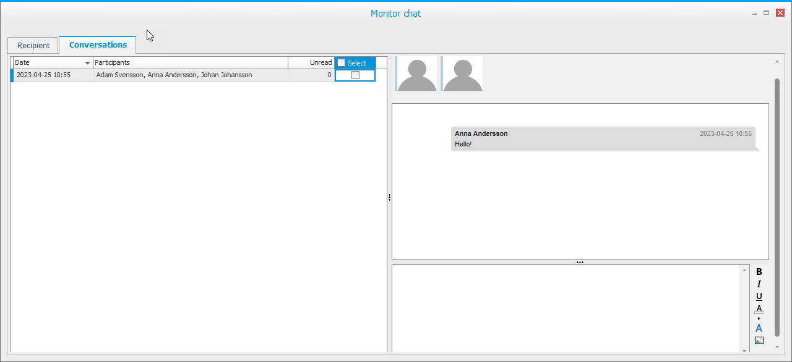Tick the checkbox for the 2023-04-25 conversation

[x=355, y=75]
